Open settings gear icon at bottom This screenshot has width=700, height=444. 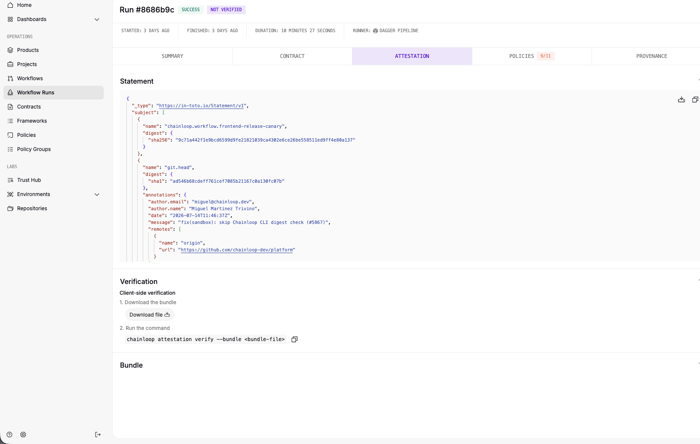23,435
